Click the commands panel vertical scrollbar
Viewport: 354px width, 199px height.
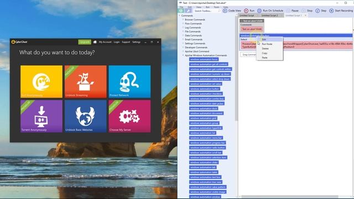[236, 69]
